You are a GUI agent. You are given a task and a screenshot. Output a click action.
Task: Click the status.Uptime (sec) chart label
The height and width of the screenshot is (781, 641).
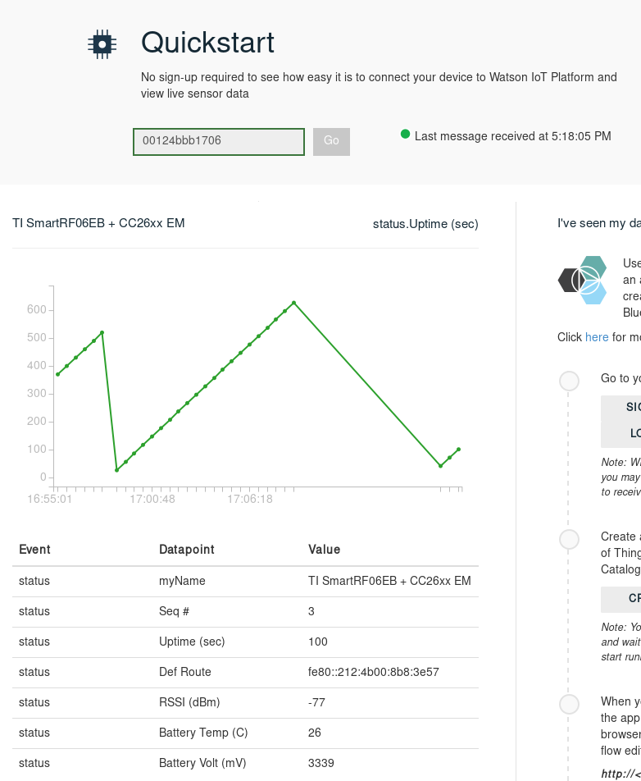(425, 224)
